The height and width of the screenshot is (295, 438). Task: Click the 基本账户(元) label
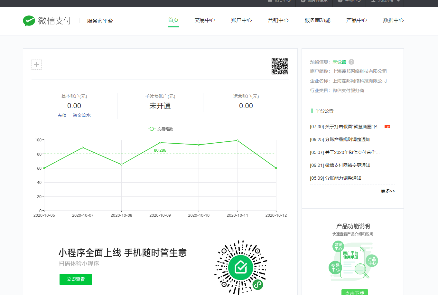tap(74, 96)
